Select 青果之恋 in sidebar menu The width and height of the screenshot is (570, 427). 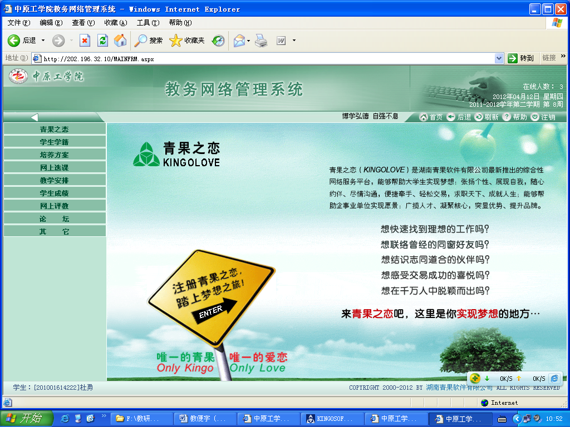(55, 129)
